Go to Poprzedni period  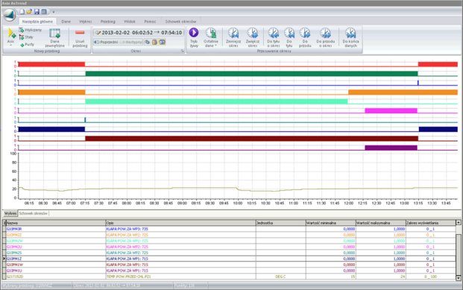point(106,42)
